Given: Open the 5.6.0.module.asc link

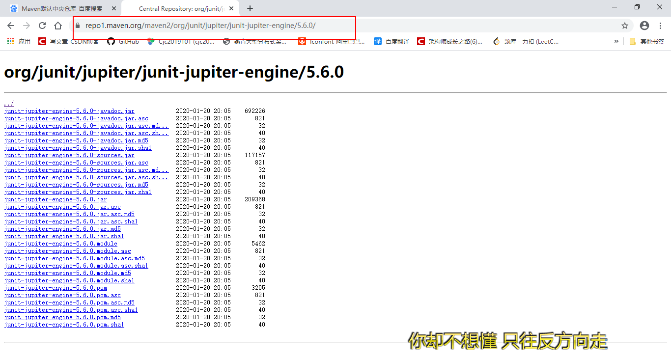Looking at the screenshot, I should (x=67, y=251).
